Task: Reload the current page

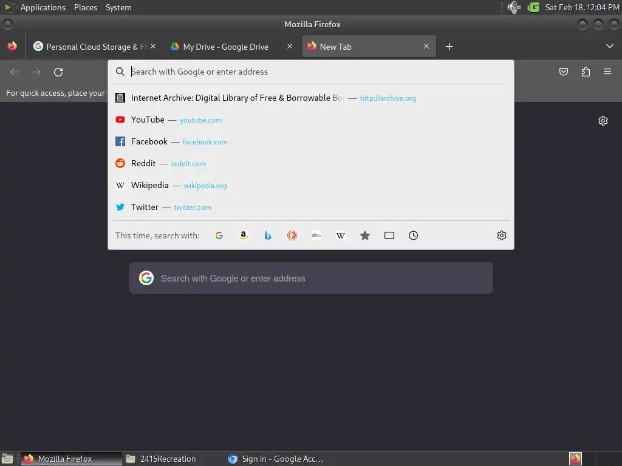Action: tap(58, 72)
